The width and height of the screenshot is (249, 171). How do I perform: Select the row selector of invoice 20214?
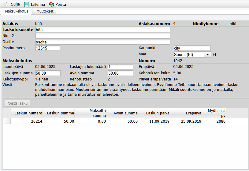[6, 121]
